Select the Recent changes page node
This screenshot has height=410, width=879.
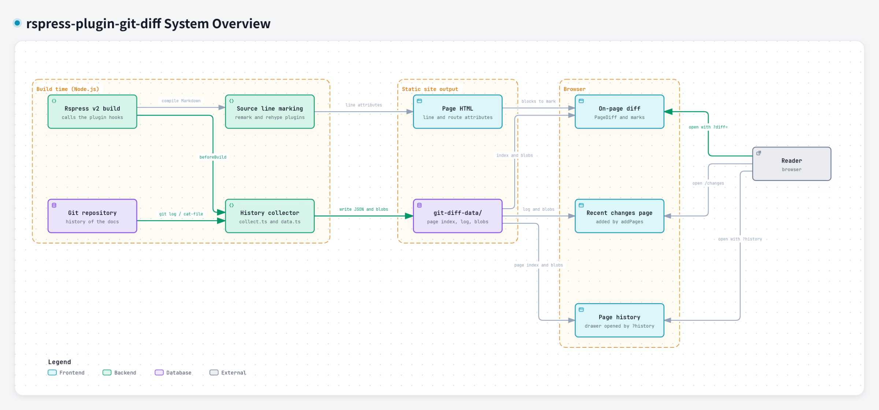(x=620, y=216)
